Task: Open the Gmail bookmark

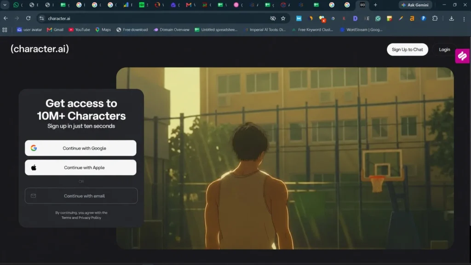Action: click(x=55, y=30)
